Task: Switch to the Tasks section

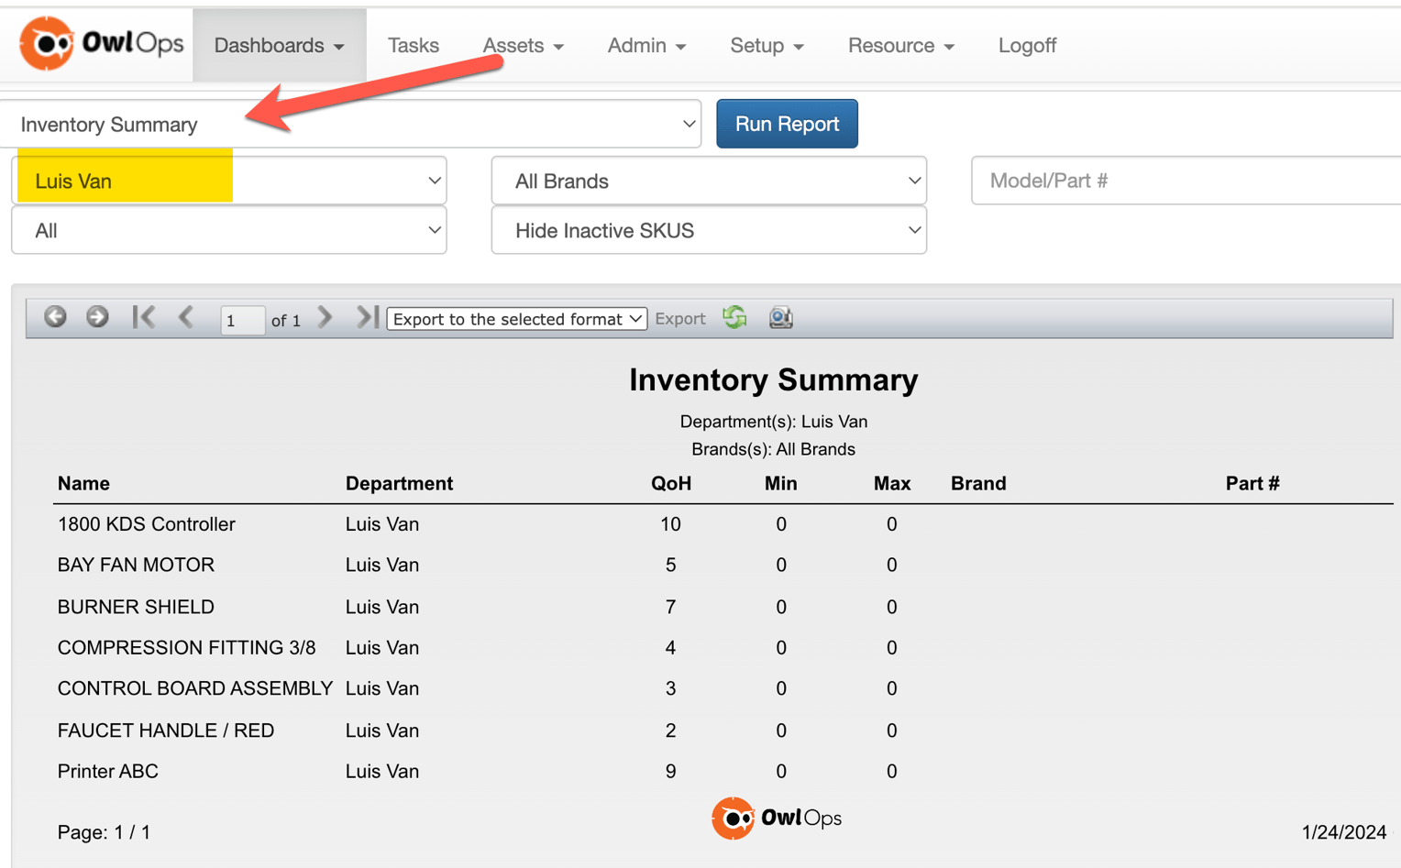Action: 414,43
